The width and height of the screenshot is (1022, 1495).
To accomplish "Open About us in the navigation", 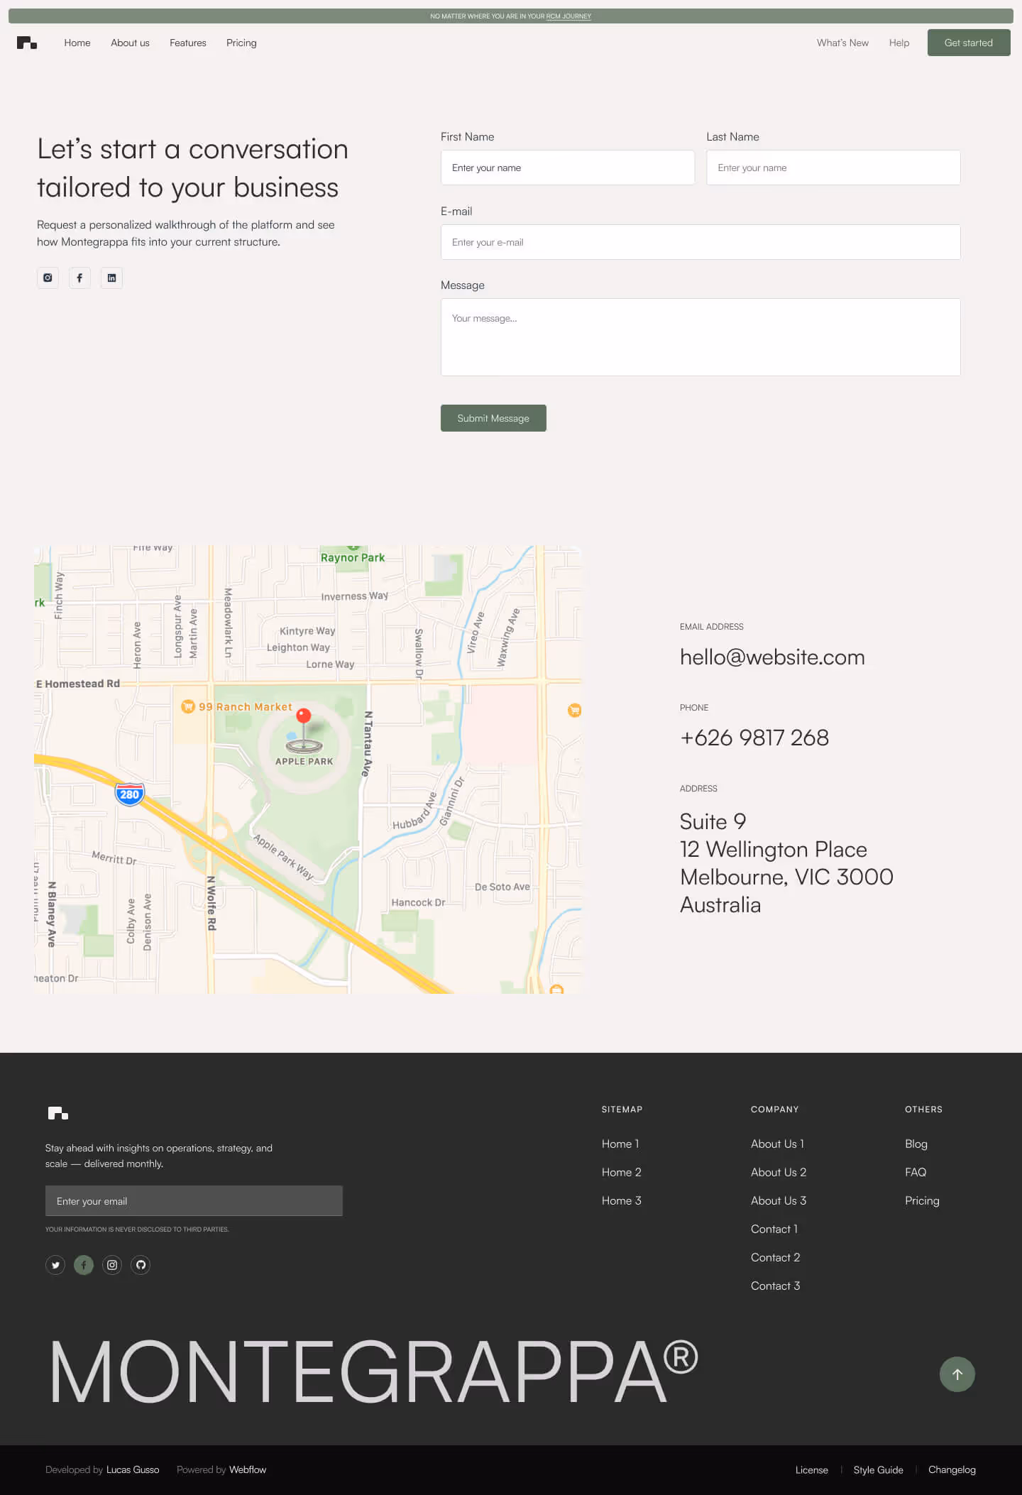I will click(x=130, y=43).
